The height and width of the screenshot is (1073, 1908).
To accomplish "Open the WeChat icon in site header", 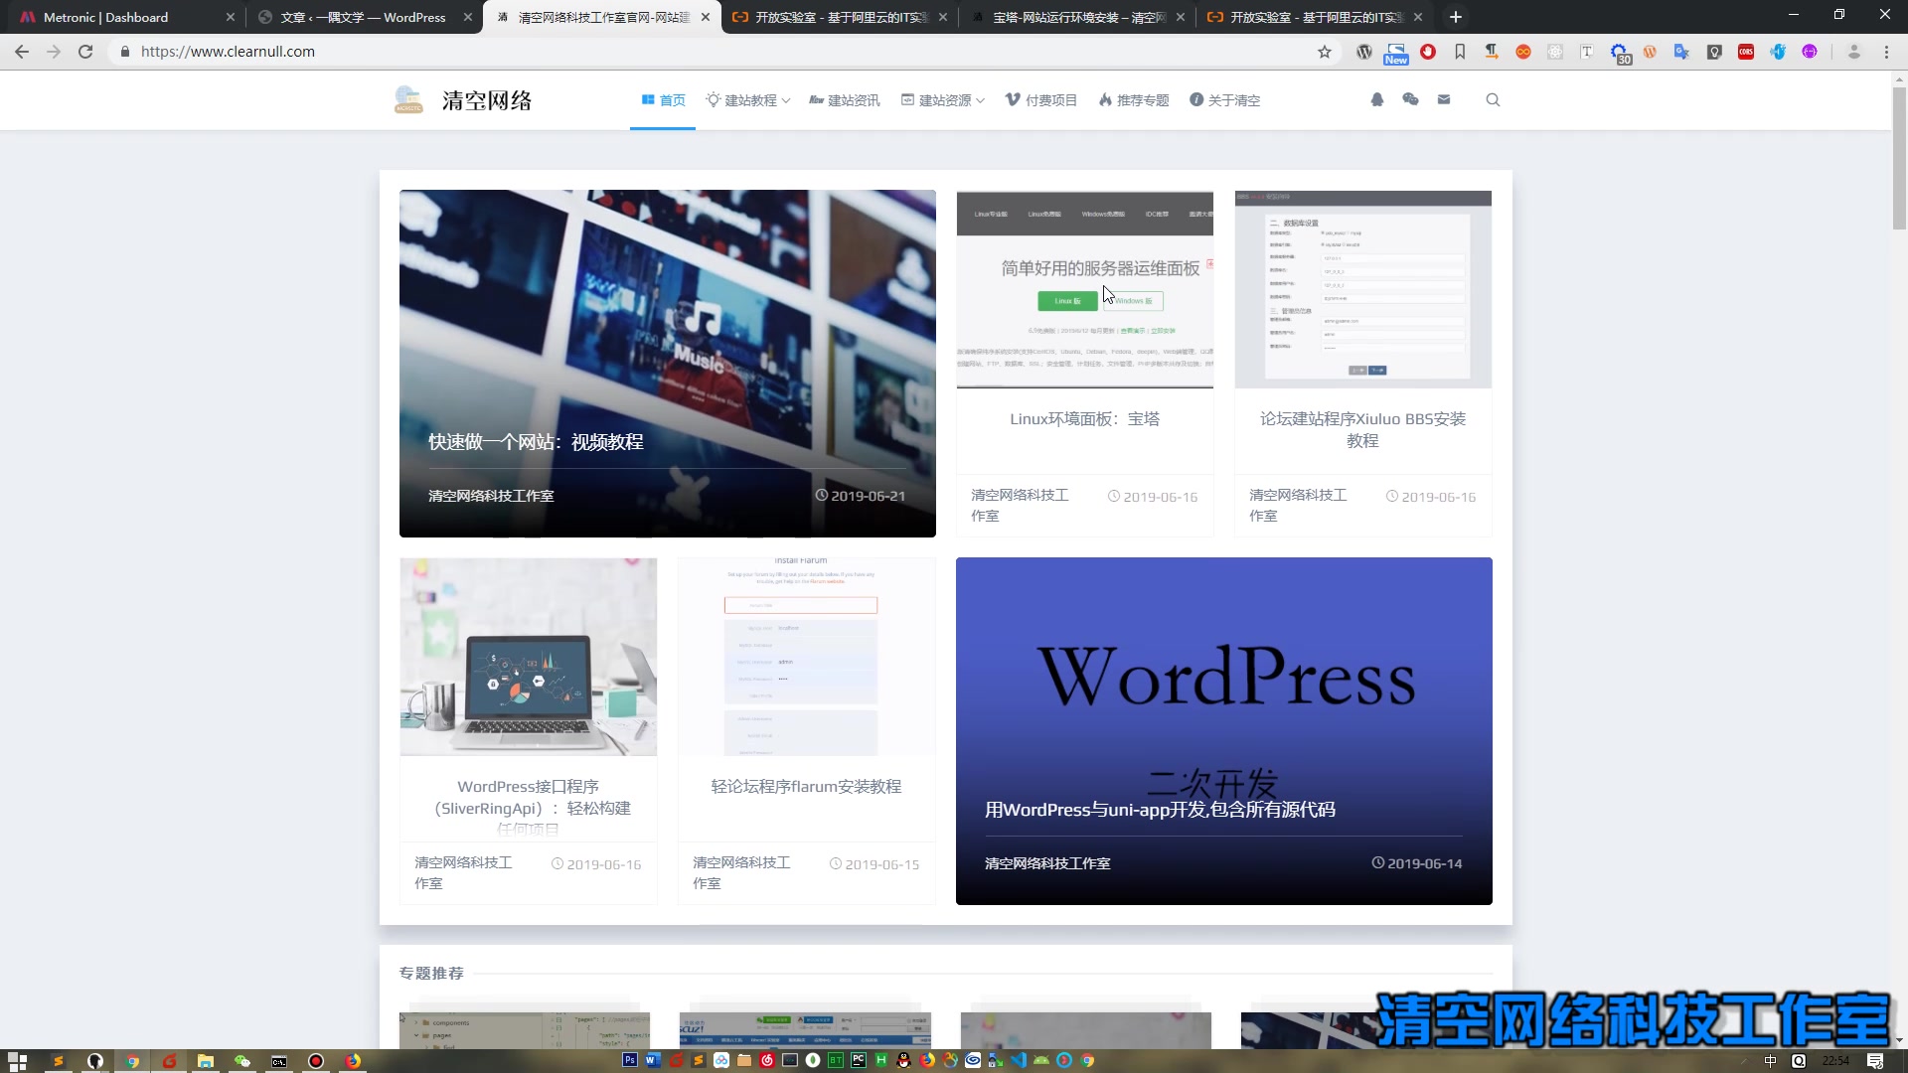I will point(1410,99).
